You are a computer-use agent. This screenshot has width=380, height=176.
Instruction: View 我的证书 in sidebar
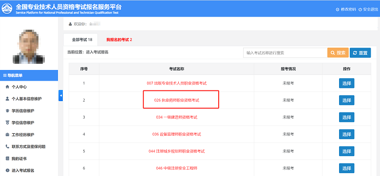[17, 158]
